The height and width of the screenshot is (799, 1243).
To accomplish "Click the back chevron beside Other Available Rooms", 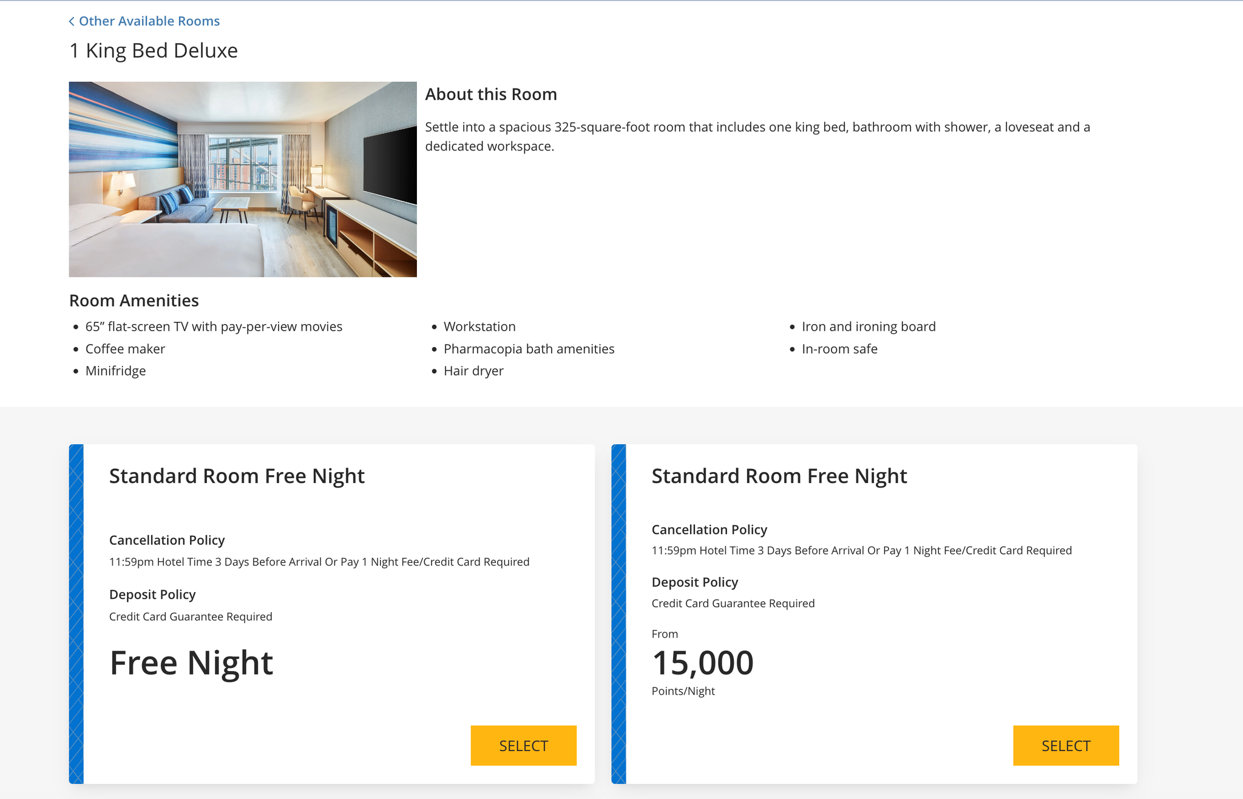I will (72, 21).
